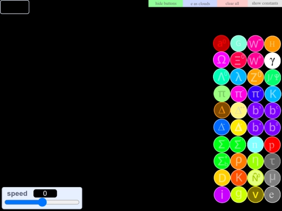The height and width of the screenshot is (211, 282).
Task: Spawn an η particle from lime button
Action: coord(255,161)
